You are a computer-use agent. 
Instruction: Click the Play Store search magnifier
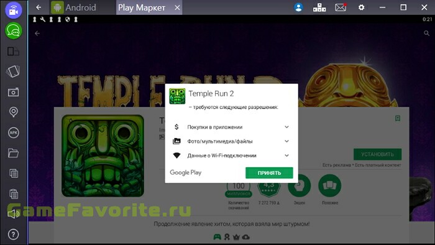(x=426, y=34)
